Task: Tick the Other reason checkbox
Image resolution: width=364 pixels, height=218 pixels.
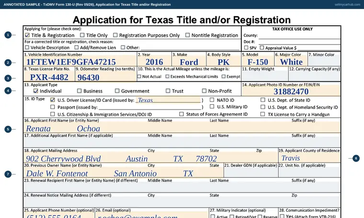Action: click(x=123, y=47)
